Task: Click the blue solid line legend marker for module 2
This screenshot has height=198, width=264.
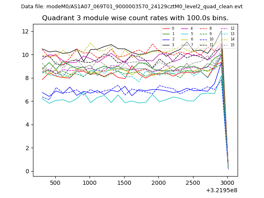Action: point(166,39)
